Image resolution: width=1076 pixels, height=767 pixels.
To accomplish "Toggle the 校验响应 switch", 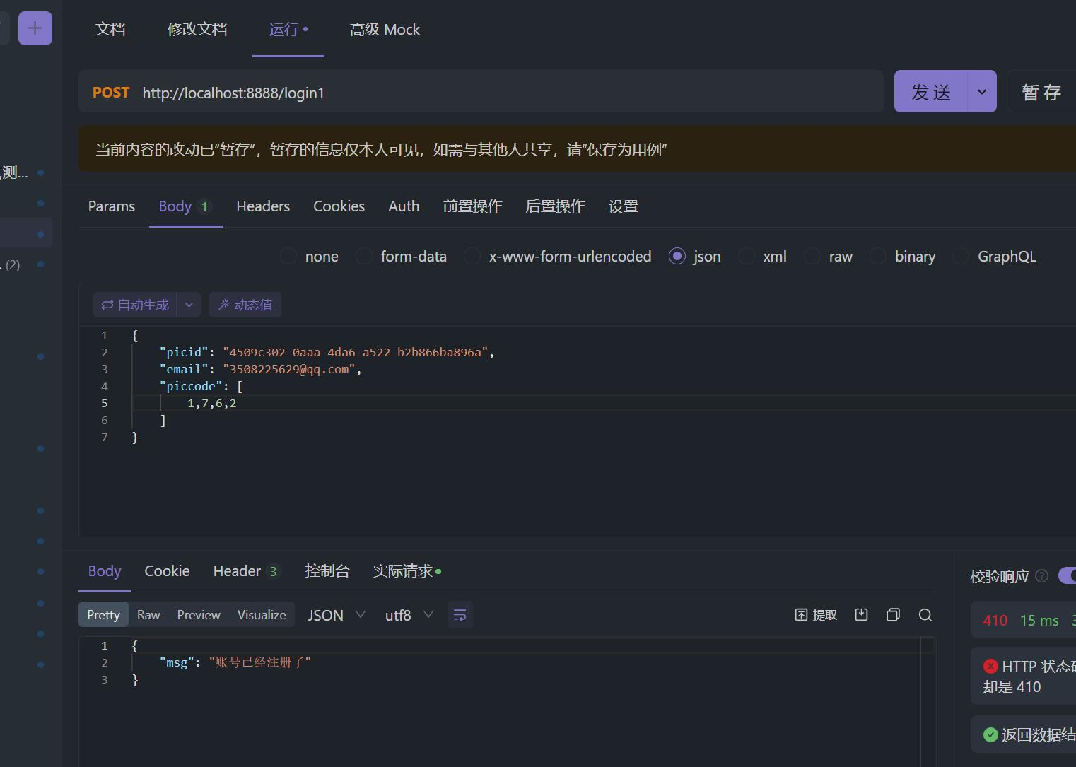I will (1067, 576).
